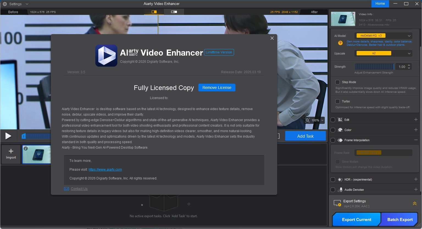Enable the Step Mode checkbox
Viewport: 422px width, 229px height.
pyautogui.click(x=337, y=82)
